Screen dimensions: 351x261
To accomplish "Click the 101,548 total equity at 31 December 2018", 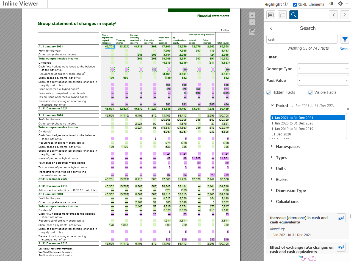I will (x=223, y=186).
